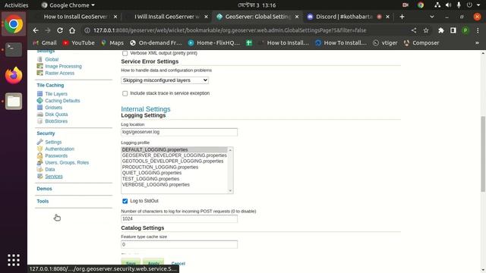This screenshot has width=486, height=273.
Task: Click Feature type cache size field
Action: [179, 244]
